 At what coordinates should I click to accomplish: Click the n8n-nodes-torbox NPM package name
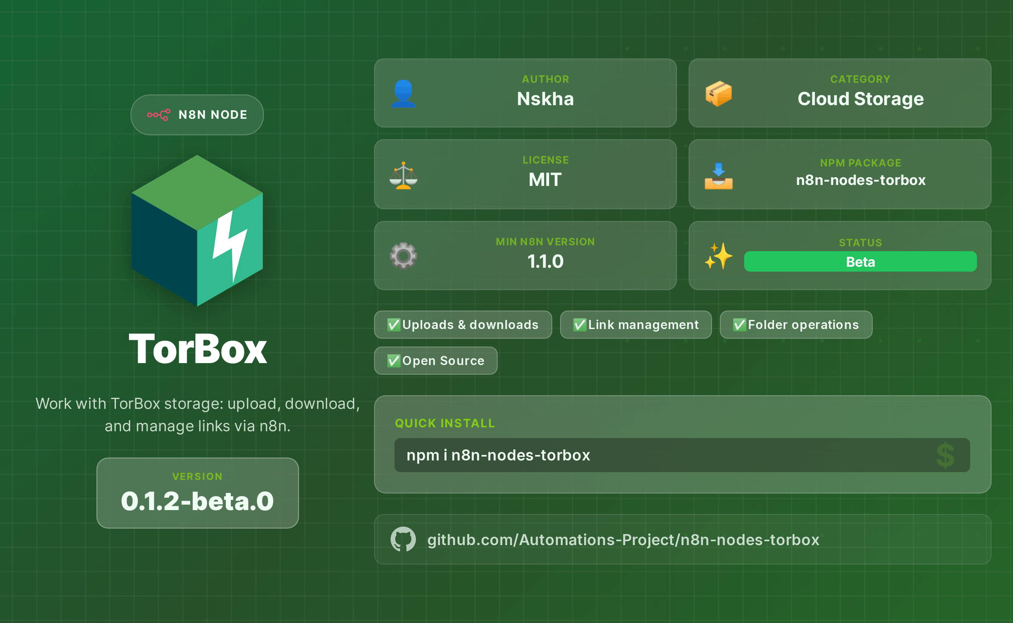click(x=860, y=180)
